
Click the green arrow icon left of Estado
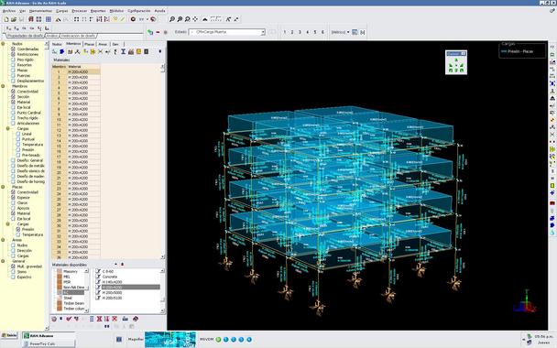(x=150, y=32)
